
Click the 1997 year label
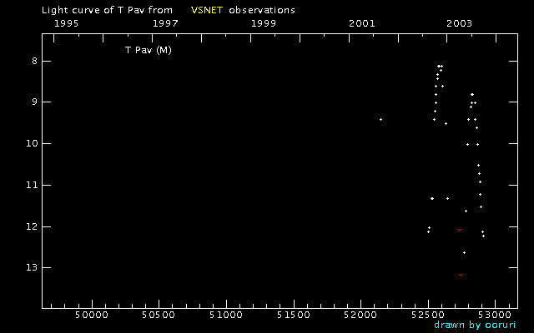[165, 23]
